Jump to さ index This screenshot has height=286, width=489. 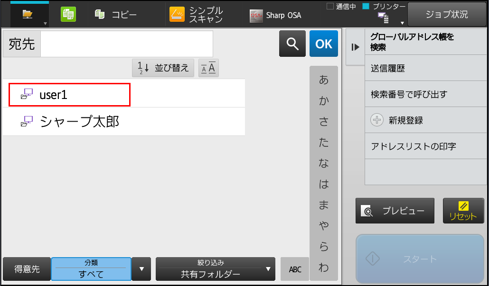click(x=324, y=122)
